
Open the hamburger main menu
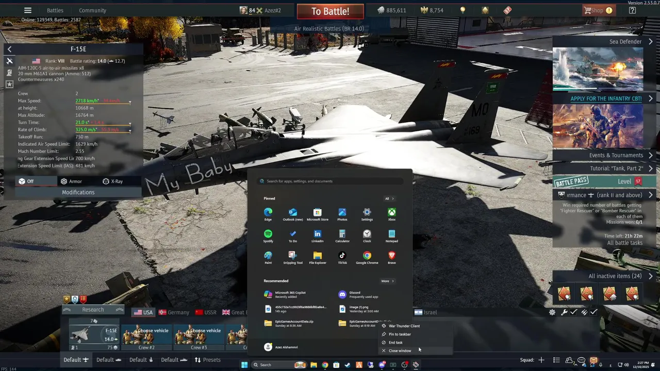tap(28, 10)
